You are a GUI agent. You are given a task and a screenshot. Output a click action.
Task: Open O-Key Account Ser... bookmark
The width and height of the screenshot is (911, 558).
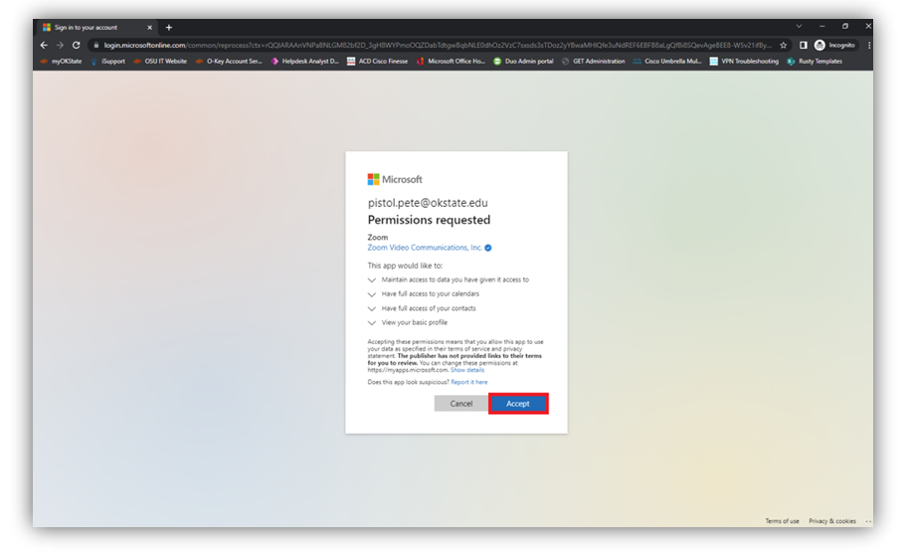click(229, 61)
